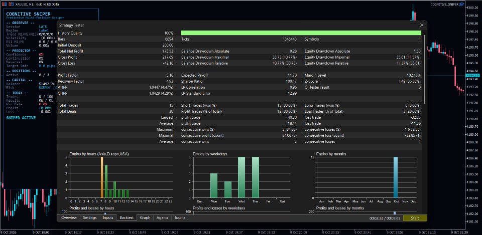The width and height of the screenshot is (482, 235).
Task: Click the Balance Drawdown Maximal value 33.73 (10.77%)
Action: [285, 57]
